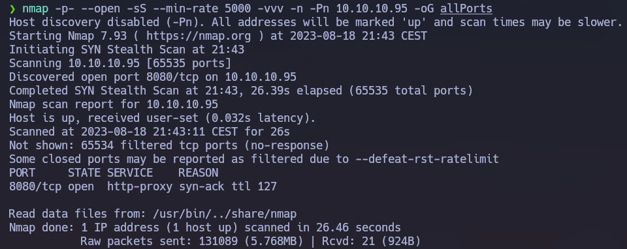Image resolution: width=627 pixels, height=249 pixels.
Task: Click the SERVICE column header
Action: pyautogui.click(x=129, y=173)
